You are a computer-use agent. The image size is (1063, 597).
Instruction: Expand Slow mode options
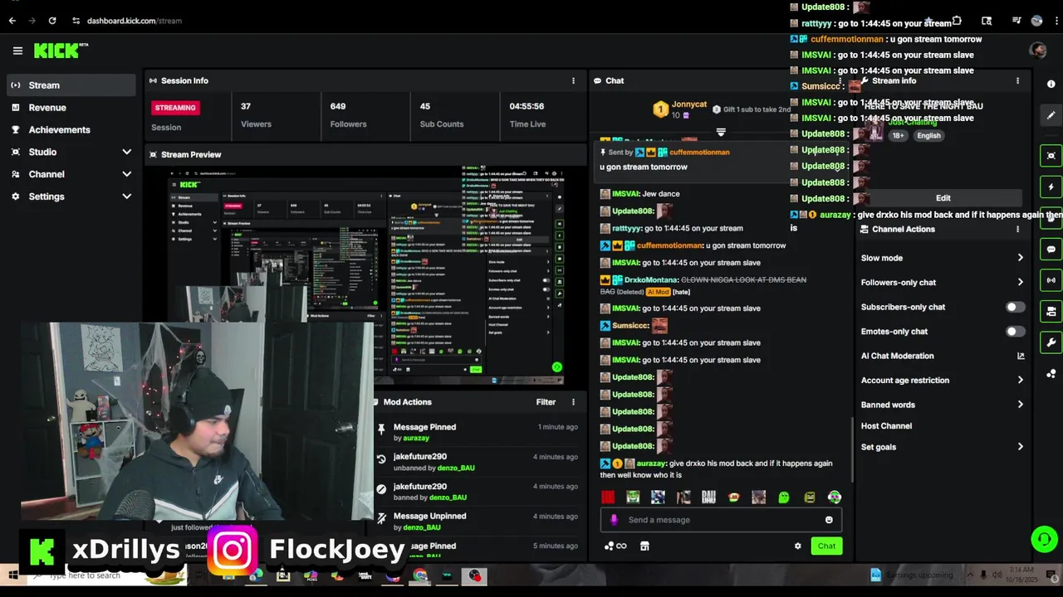1020,258
